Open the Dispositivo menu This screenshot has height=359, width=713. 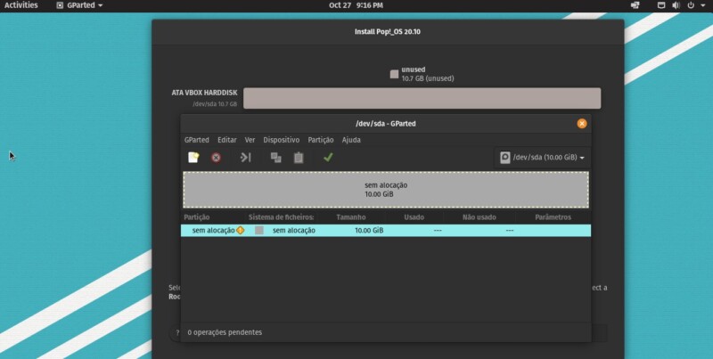tap(281, 140)
